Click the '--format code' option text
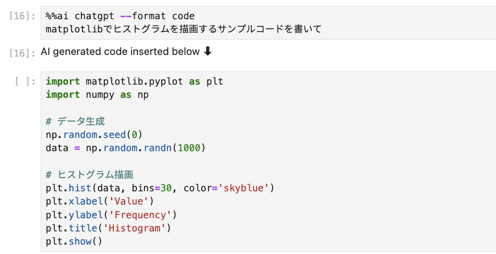The width and height of the screenshot is (496, 254). click(x=157, y=16)
